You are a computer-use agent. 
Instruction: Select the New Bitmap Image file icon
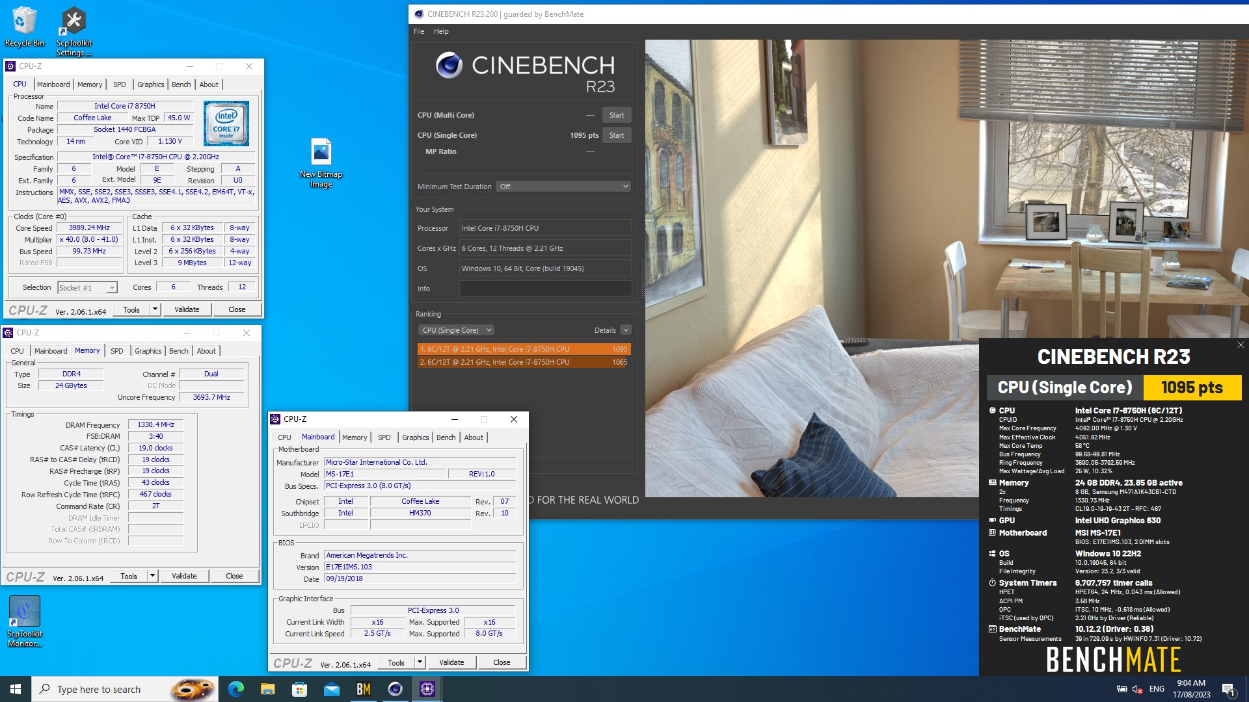tap(321, 162)
